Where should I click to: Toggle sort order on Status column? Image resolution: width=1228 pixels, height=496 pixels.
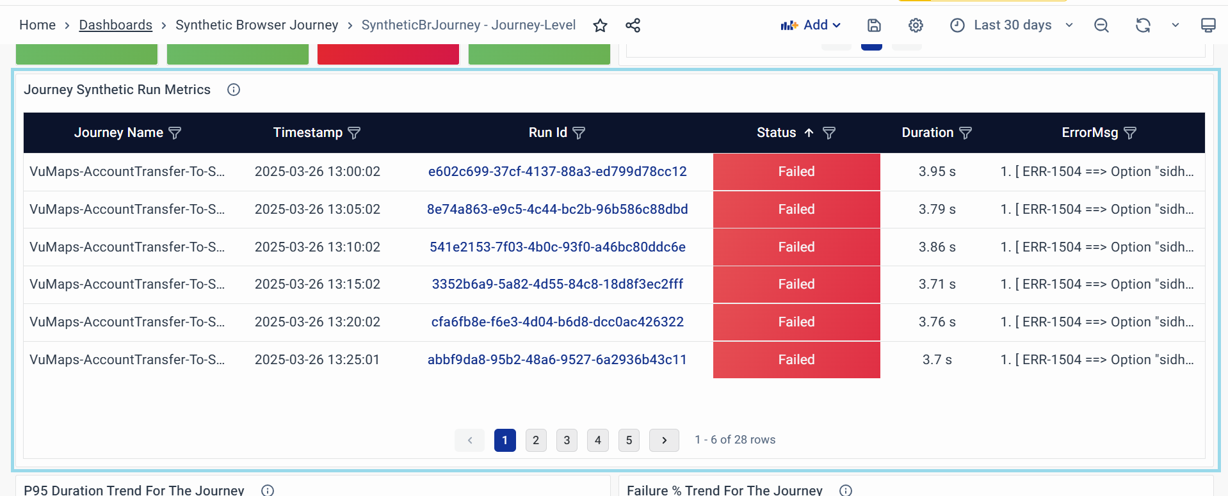point(809,133)
